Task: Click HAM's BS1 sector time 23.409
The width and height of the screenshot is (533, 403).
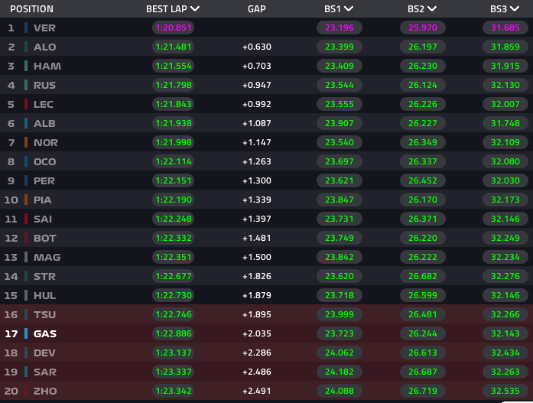Action: [340, 66]
